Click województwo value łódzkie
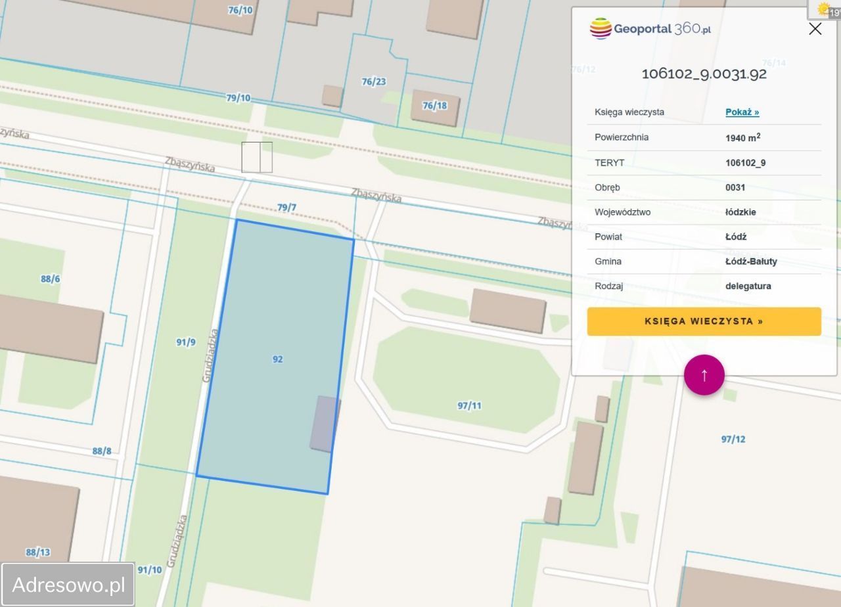 click(x=740, y=212)
